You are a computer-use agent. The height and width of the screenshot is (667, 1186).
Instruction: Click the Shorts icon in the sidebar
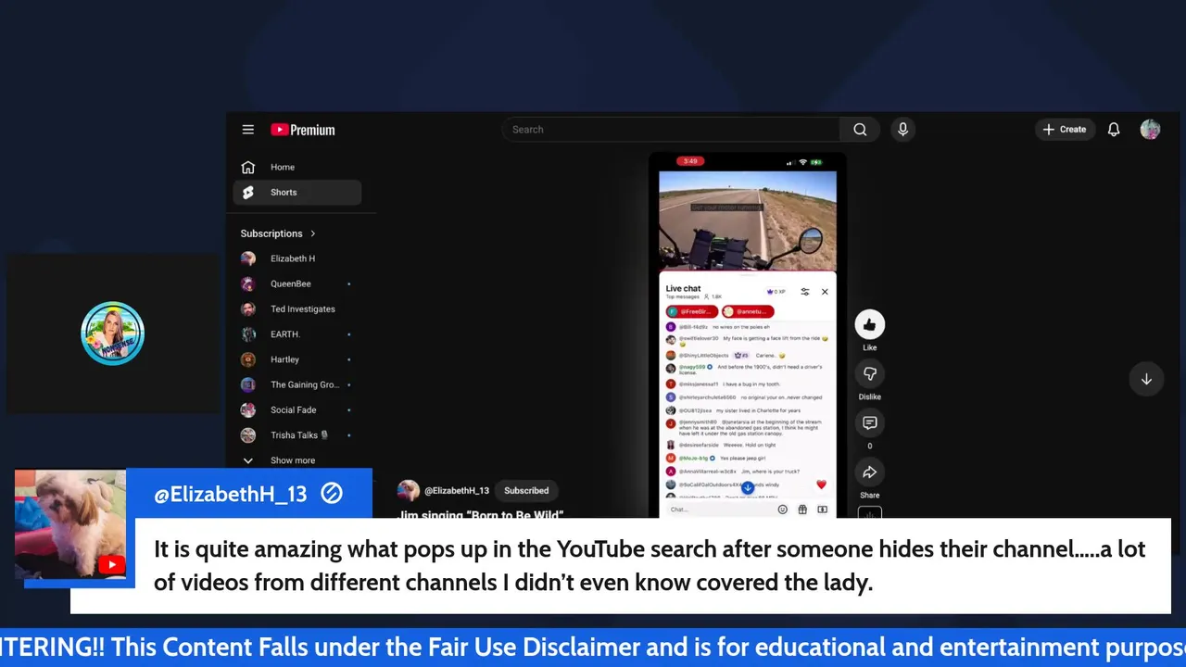(247, 193)
